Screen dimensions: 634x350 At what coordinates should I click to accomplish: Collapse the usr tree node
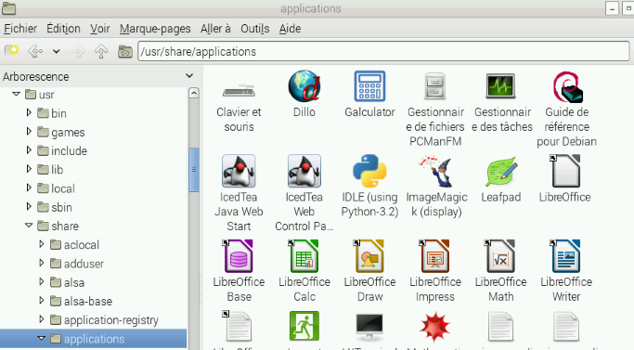(x=16, y=94)
